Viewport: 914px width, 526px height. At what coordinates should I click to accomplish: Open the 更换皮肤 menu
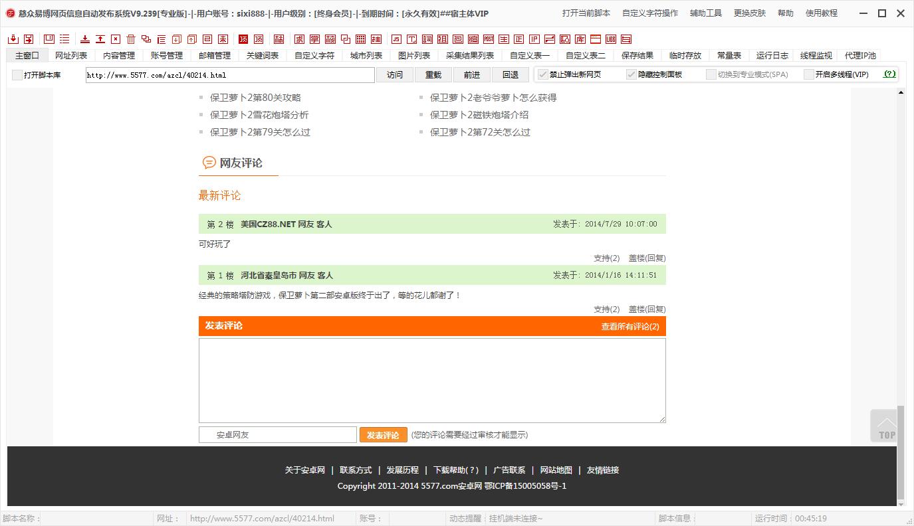[x=750, y=13]
